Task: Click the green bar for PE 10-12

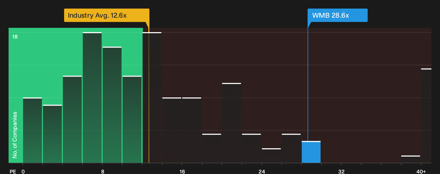Action: point(132,119)
